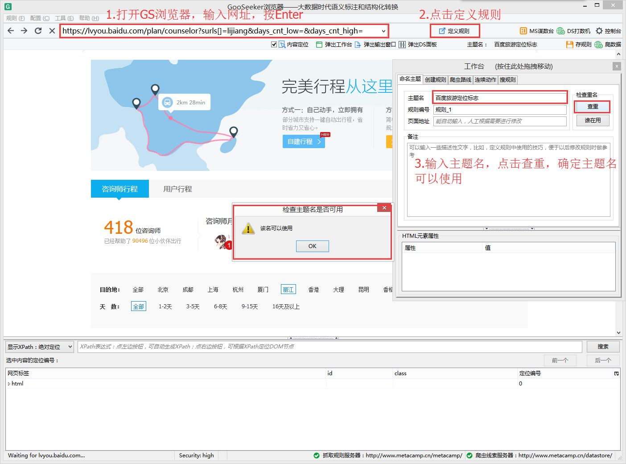Filter days by 6-8天
This screenshot has height=464, width=626.
click(220, 307)
